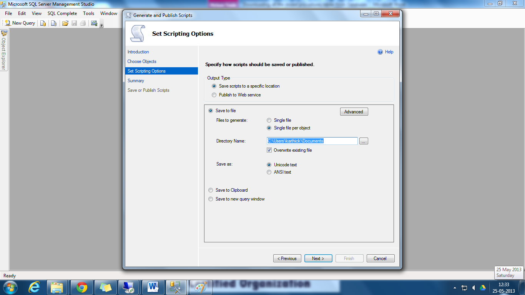Open the Window menu
This screenshot has width=525, height=295.
[x=109, y=13]
